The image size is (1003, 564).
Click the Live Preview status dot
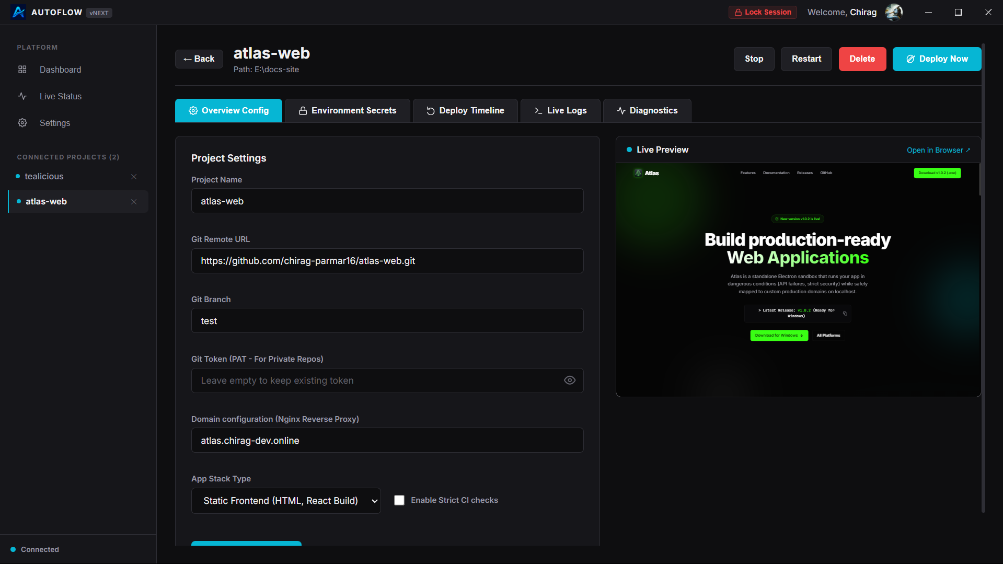[x=629, y=149]
